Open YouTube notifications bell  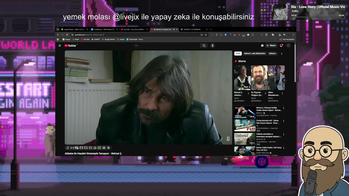281,45
